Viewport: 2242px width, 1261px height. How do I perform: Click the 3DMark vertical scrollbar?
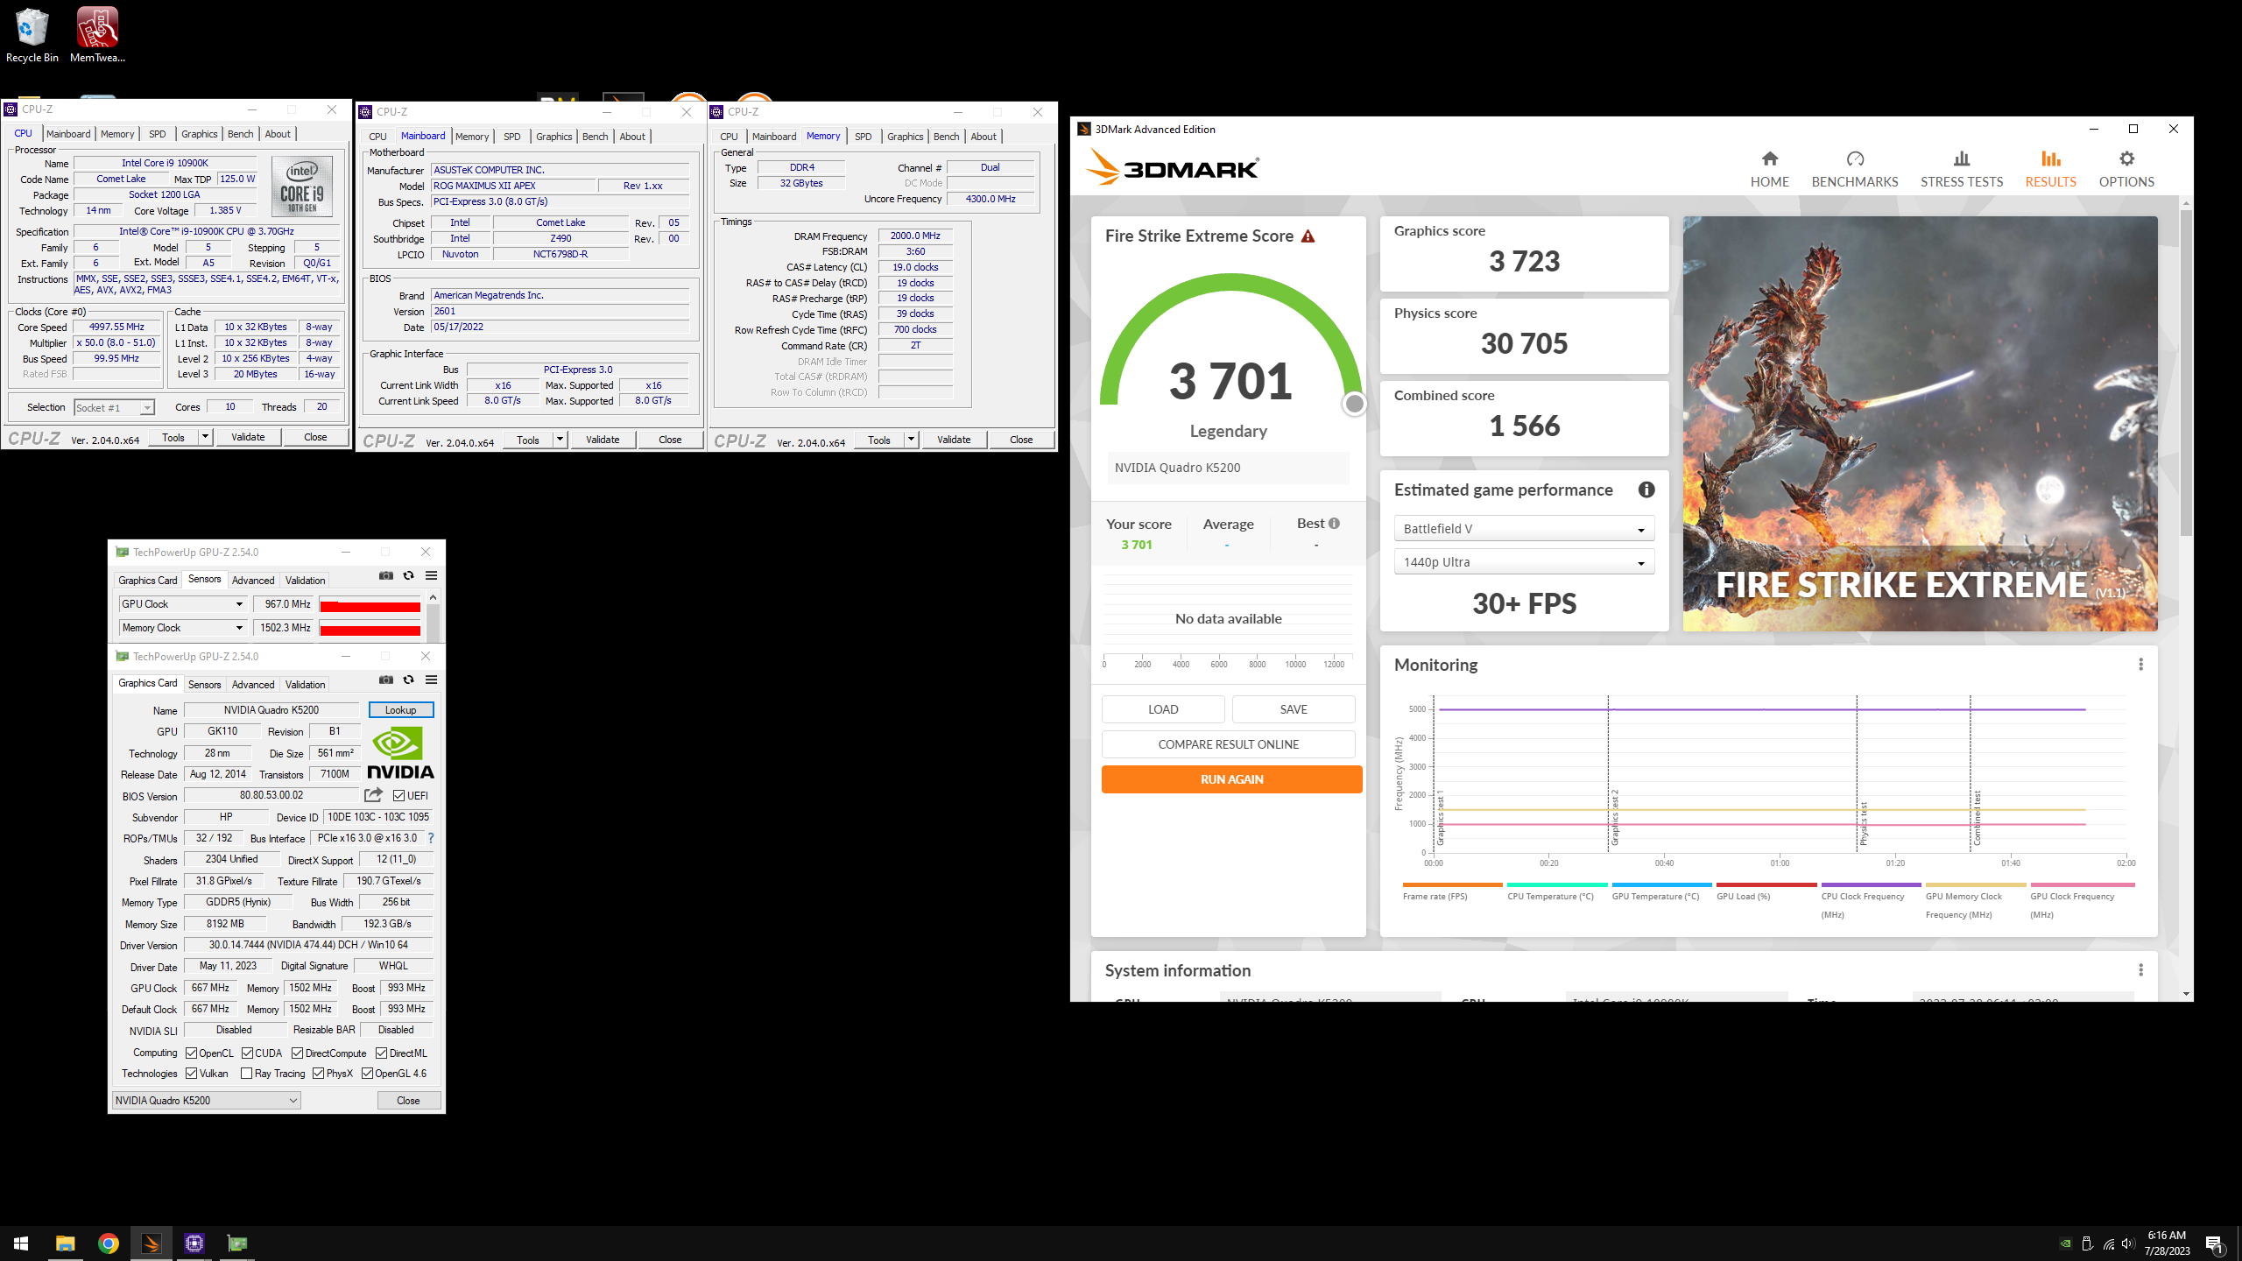pyautogui.click(x=2186, y=371)
